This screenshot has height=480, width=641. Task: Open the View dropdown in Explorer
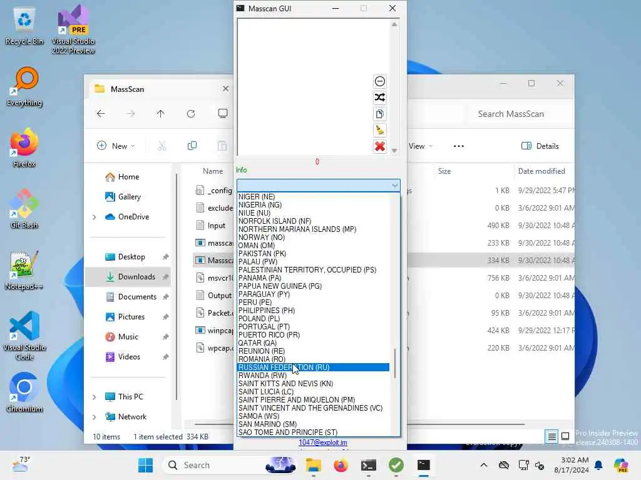point(420,146)
